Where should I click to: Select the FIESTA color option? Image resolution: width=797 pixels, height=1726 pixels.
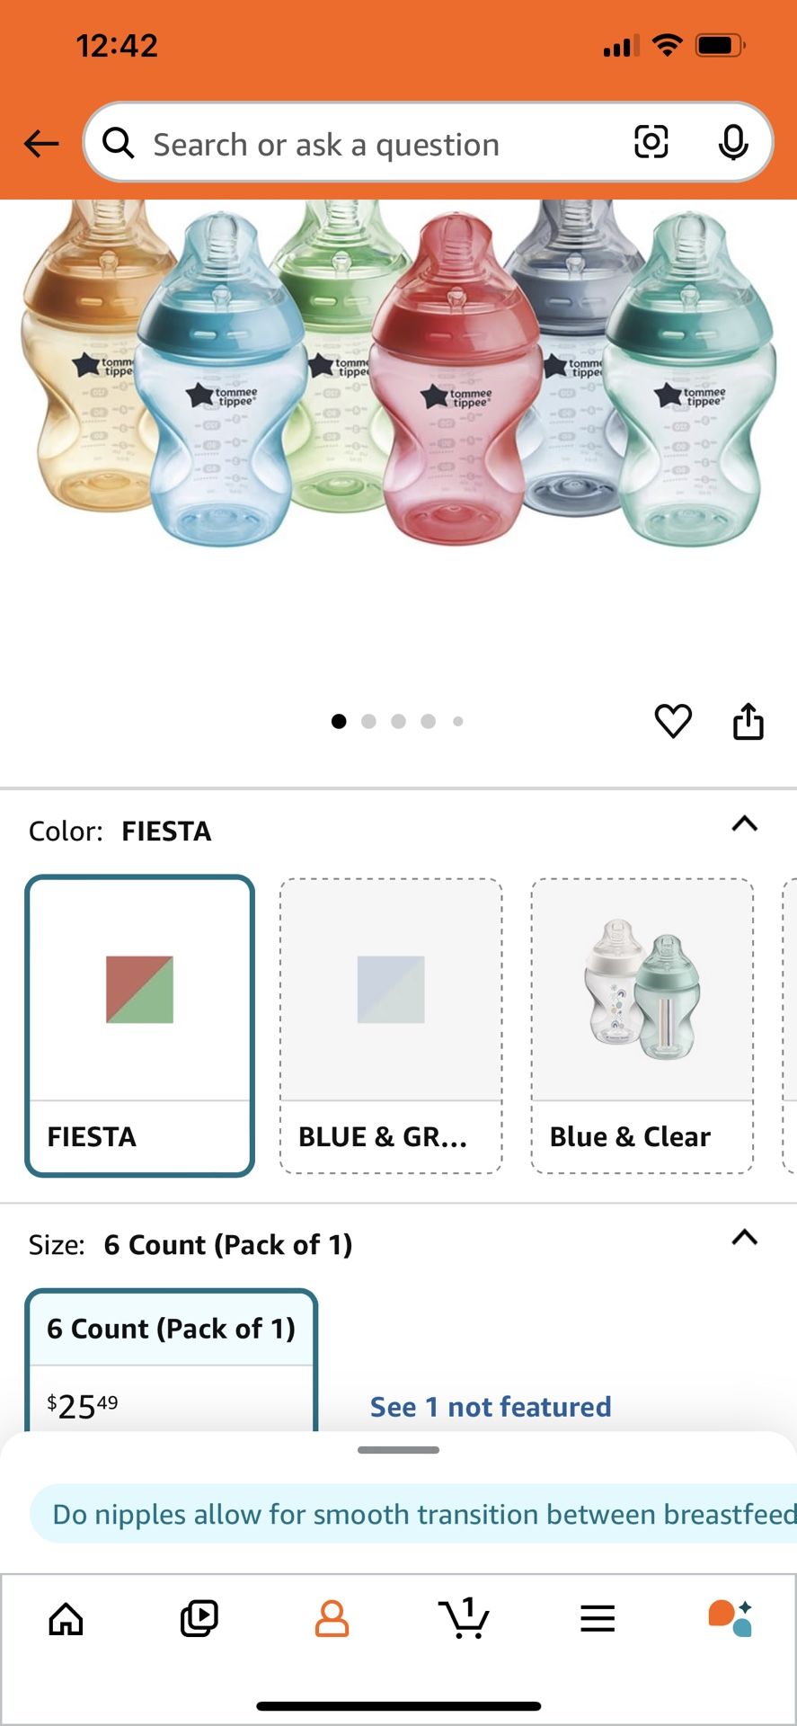pyautogui.click(x=140, y=1025)
